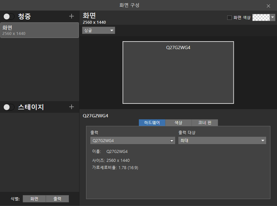This screenshot has width=277, height=206.
Task: Click the 식별 출력 button
Action: 57,199
